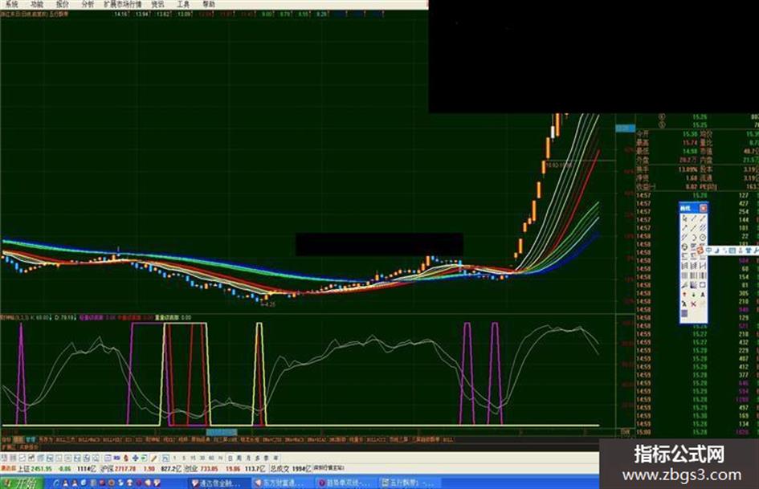Select the 年 yearly period button
Screen dimensions: 759x489
click(276, 458)
